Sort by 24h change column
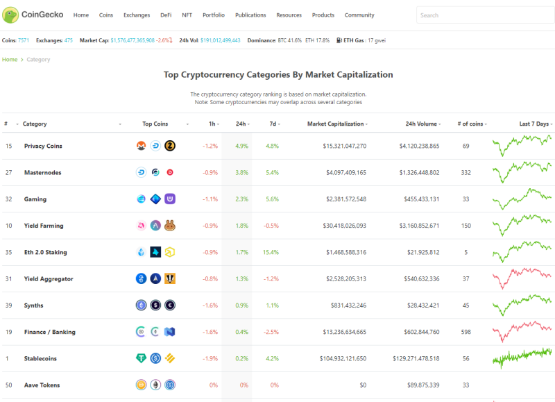Screen dimensions: 555x402 pos(241,124)
